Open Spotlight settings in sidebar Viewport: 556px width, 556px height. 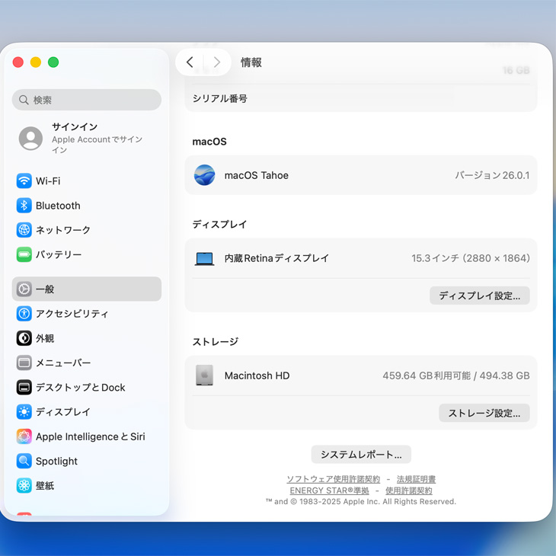(56, 462)
